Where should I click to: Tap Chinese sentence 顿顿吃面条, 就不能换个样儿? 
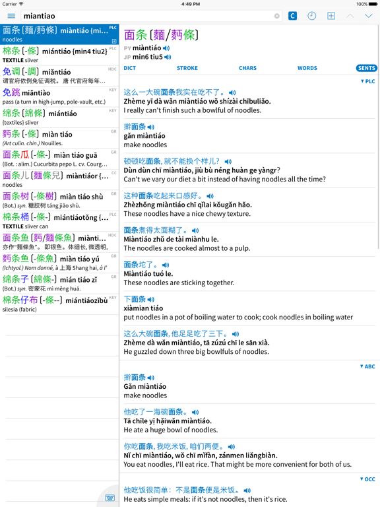[x=172, y=161]
